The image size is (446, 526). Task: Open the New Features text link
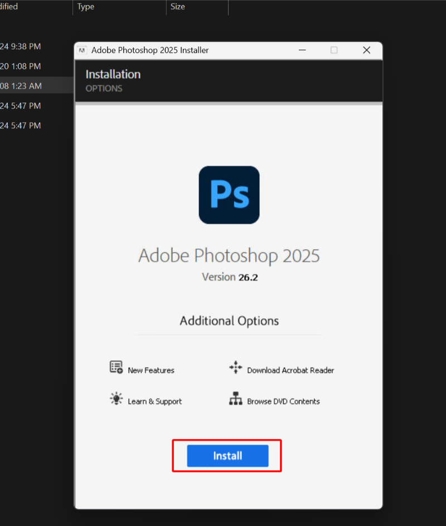click(x=151, y=370)
